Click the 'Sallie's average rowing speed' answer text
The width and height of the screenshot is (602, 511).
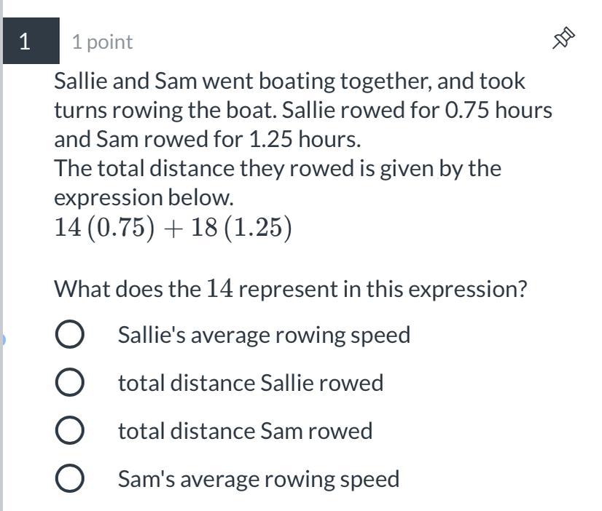264,335
